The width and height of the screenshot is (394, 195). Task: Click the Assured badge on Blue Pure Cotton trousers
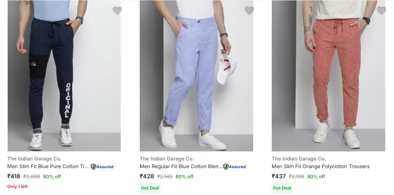pyautogui.click(x=102, y=167)
